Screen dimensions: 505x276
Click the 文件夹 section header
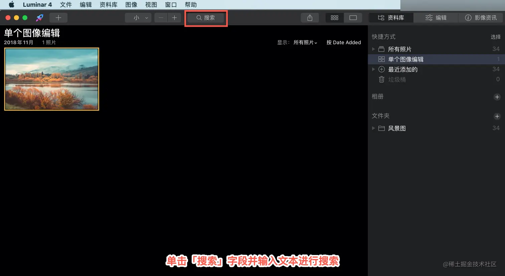pos(381,116)
